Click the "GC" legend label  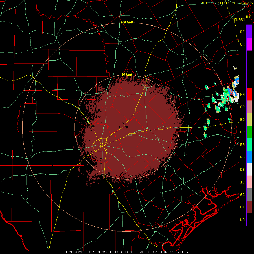point(242,195)
